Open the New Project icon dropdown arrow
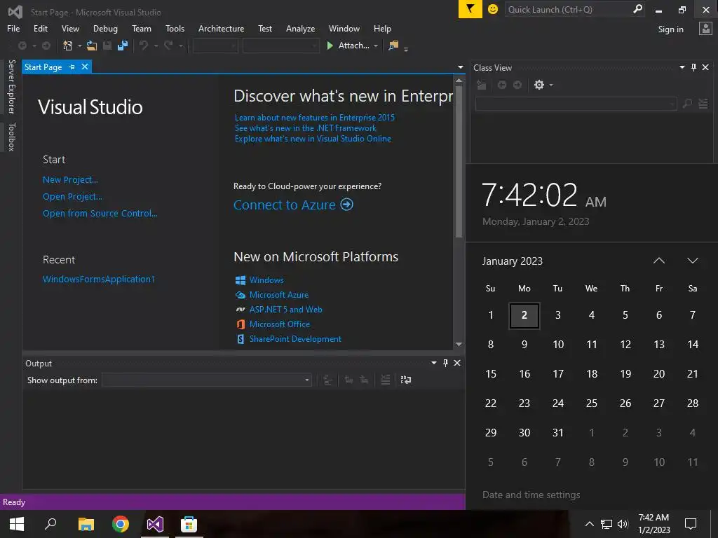 [80, 46]
